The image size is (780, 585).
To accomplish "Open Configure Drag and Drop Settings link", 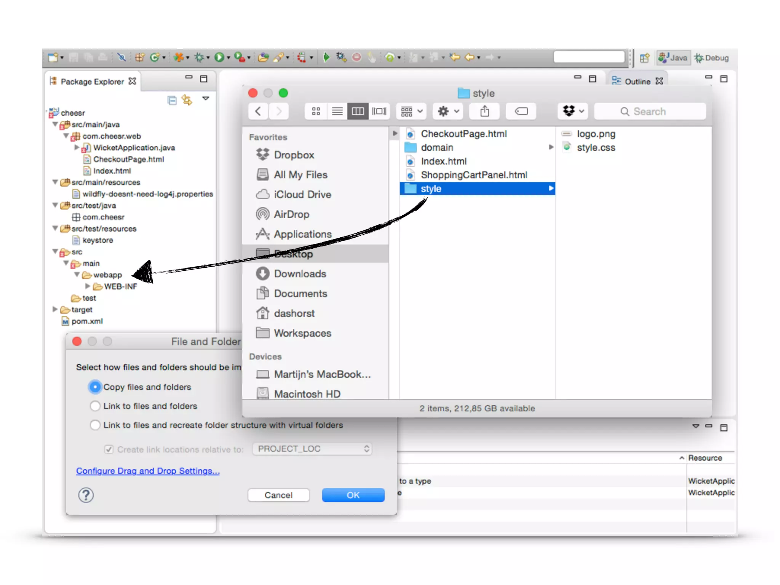I will click(148, 471).
